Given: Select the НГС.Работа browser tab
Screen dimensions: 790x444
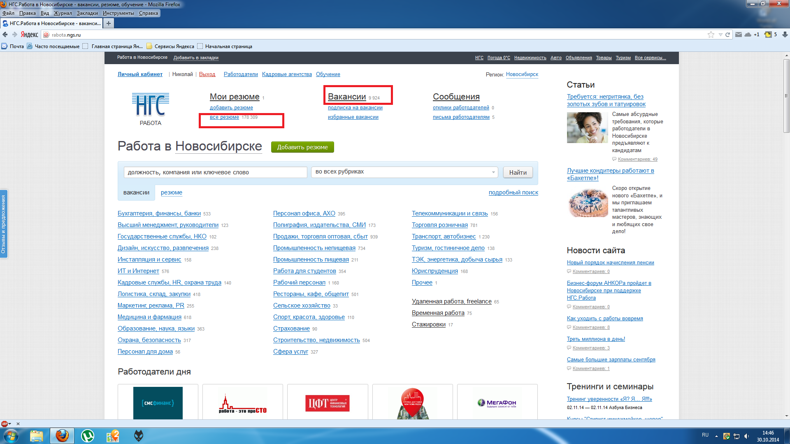Looking at the screenshot, I should pyautogui.click(x=52, y=23).
